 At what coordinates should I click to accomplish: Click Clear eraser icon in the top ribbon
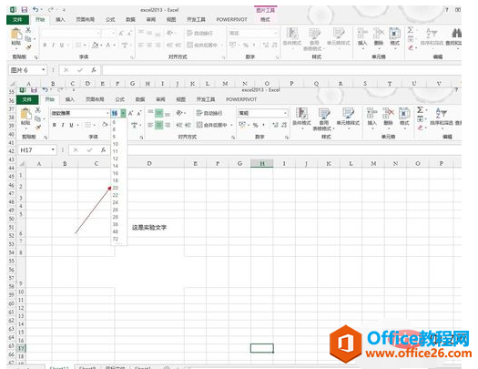coord(411,48)
